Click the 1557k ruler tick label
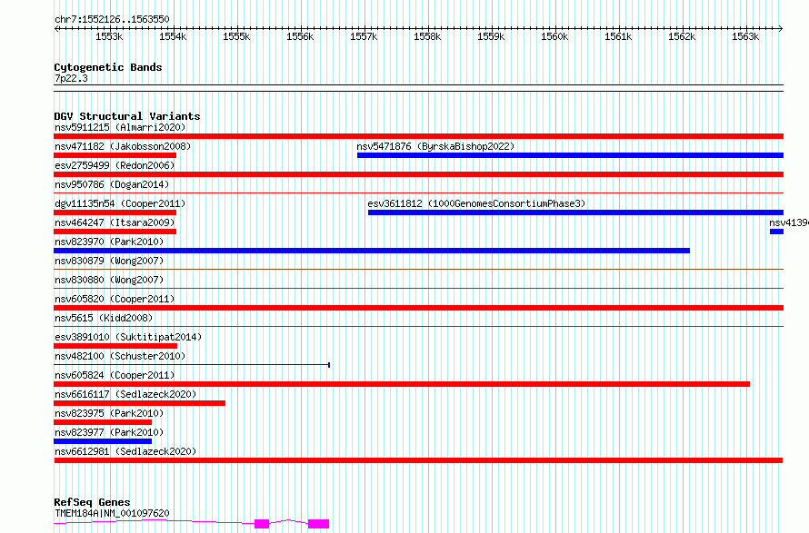 pyautogui.click(x=364, y=36)
